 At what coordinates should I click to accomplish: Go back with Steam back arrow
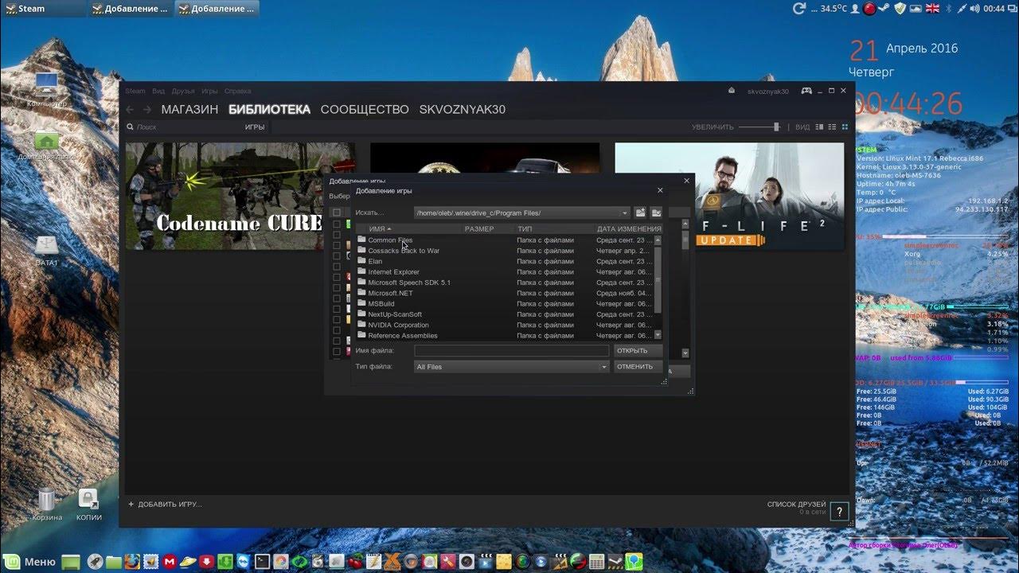point(130,110)
